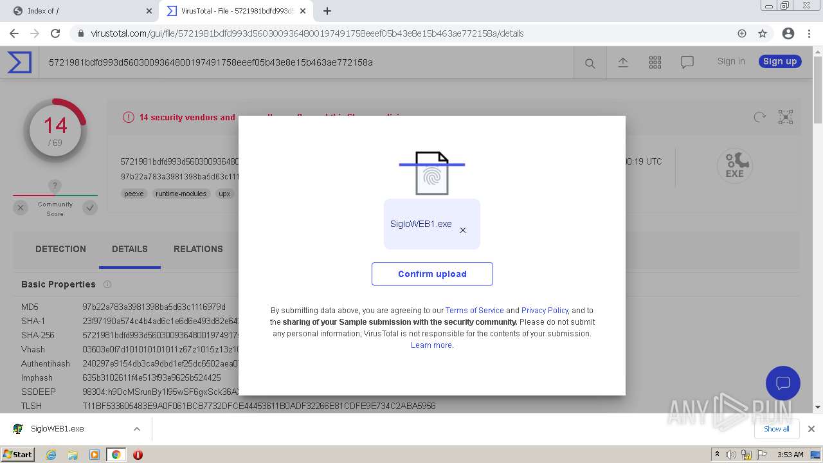Click the volume tray icon
The height and width of the screenshot is (463, 823).
pos(731,455)
